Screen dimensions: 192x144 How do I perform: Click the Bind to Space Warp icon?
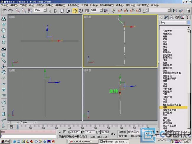(30, 11)
